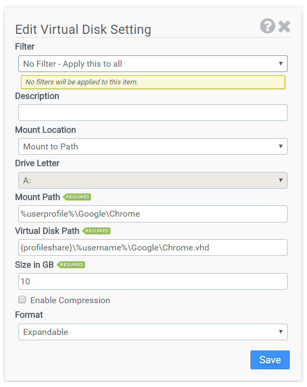Close the Edit Virtual Disk Setting dialog
Viewport: 307px width, 387px height.
click(284, 26)
